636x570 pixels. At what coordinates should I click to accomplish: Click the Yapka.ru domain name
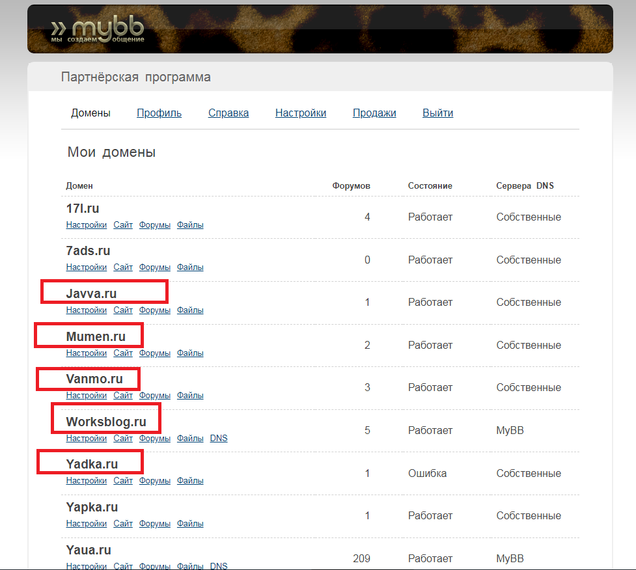pyautogui.click(x=92, y=507)
